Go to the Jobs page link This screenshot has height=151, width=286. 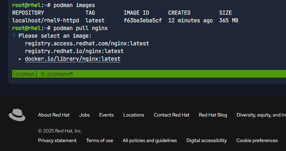tap(84, 115)
